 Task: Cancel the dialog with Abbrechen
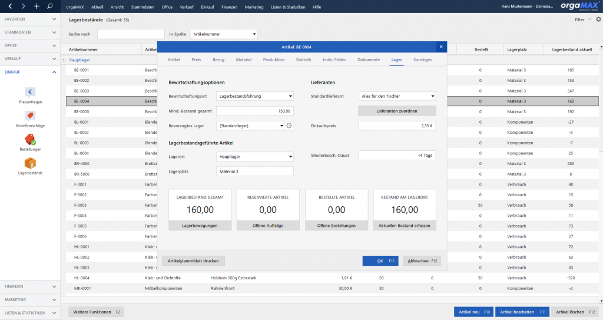[422, 260]
